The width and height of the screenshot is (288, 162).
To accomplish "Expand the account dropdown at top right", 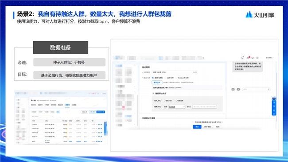I will (x=270, y=58).
